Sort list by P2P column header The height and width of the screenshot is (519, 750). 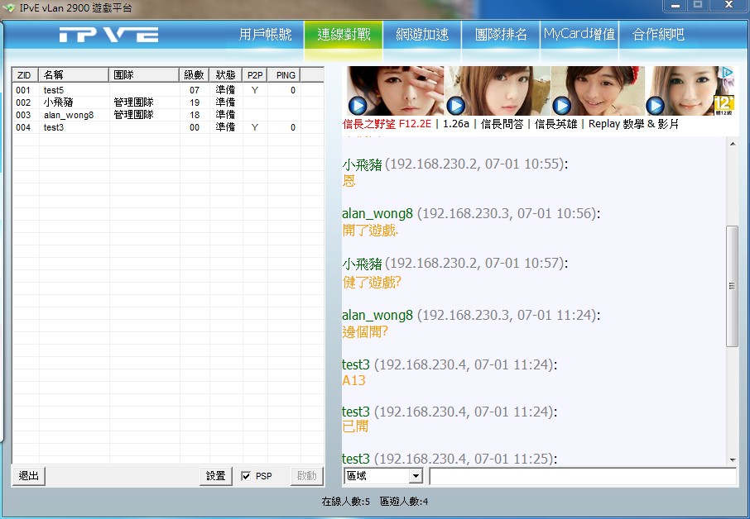(255, 75)
